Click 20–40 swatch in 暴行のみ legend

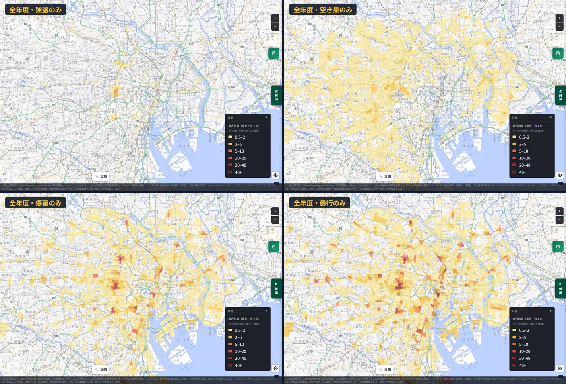click(x=514, y=358)
